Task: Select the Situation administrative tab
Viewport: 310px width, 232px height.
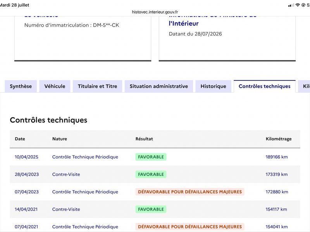Action: 159,86
